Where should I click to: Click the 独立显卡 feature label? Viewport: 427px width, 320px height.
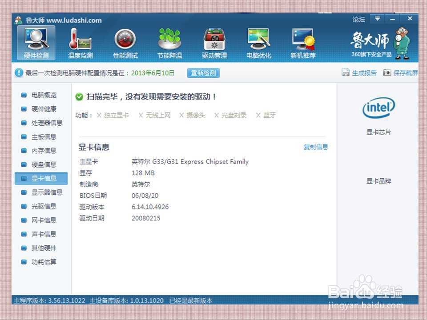click(116, 115)
